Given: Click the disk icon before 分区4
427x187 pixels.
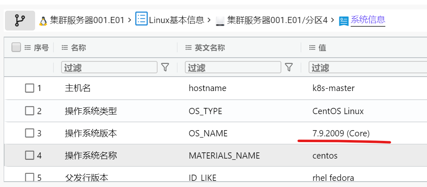Looking at the screenshot, I should click(x=219, y=21).
